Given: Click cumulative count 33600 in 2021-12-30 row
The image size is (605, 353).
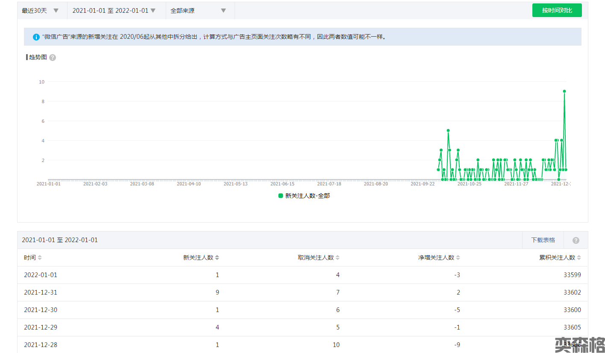Looking at the screenshot, I should 572,310.
